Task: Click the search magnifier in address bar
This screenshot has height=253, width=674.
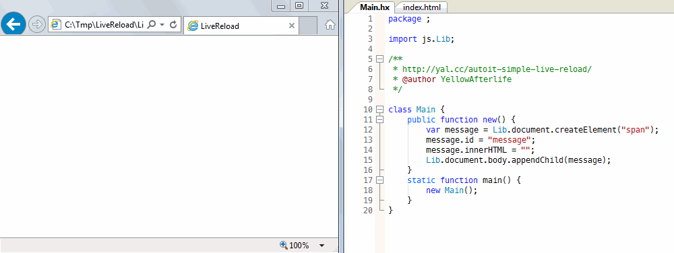Action: [x=151, y=25]
